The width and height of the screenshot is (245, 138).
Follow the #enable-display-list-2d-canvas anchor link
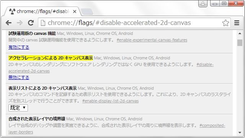pyautogui.click(x=110, y=101)
